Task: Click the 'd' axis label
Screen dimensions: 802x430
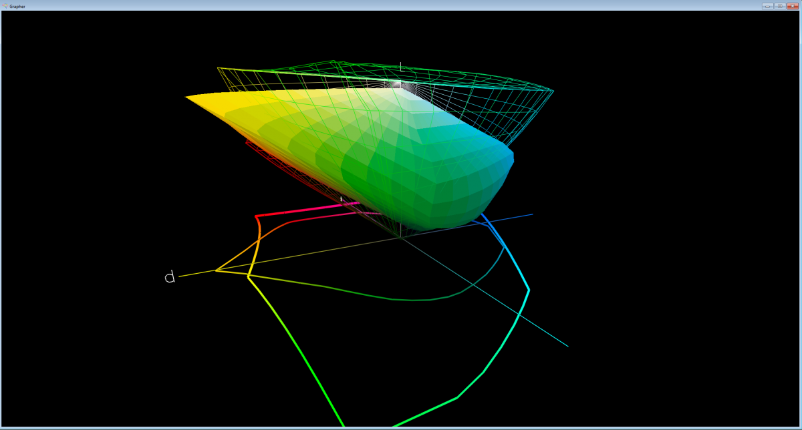Action: pos(170,277)
